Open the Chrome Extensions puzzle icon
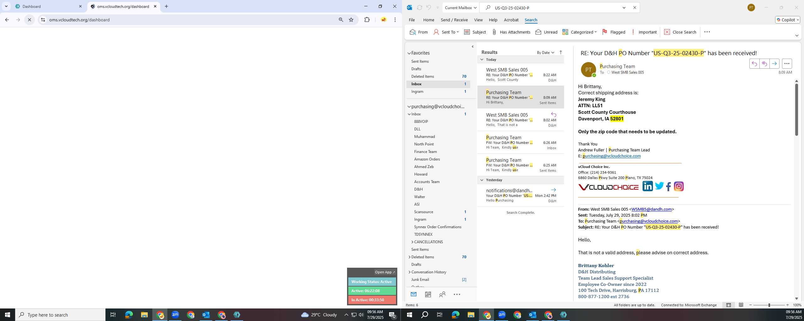 (x=367, y=20)
